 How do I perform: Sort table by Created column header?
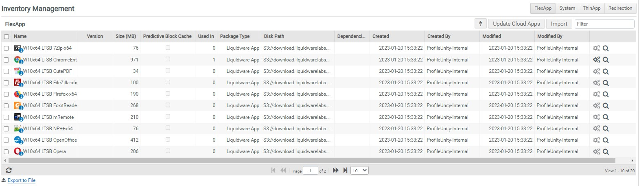click(381, 36)
